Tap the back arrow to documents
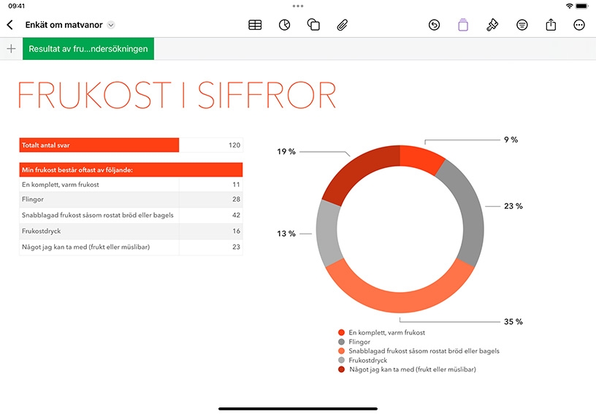This screenshot has width=596, height=414. 10,25
